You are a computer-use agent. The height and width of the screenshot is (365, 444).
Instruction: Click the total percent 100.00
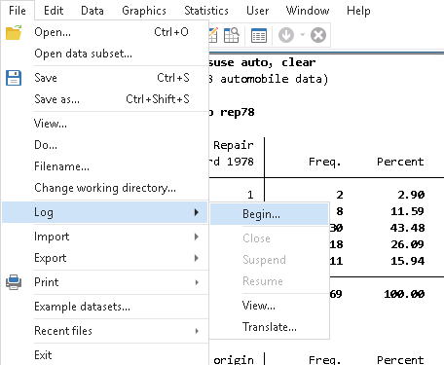tap(404, 294)
